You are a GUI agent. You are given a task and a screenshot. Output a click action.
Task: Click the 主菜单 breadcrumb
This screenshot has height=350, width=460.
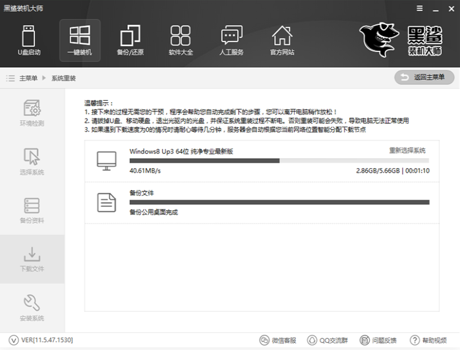[x=28, y=78]
